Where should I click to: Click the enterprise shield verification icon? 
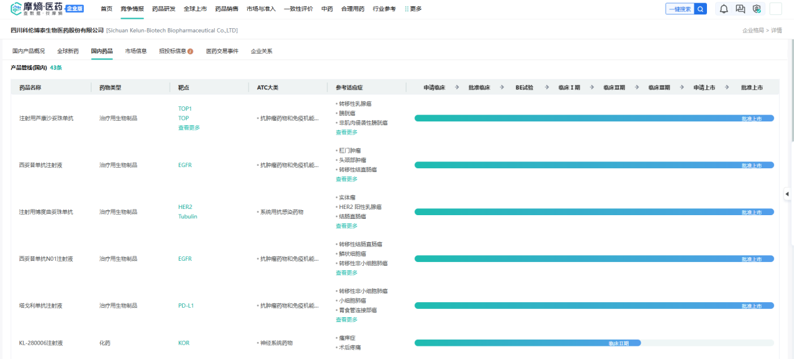pos(756,9)
